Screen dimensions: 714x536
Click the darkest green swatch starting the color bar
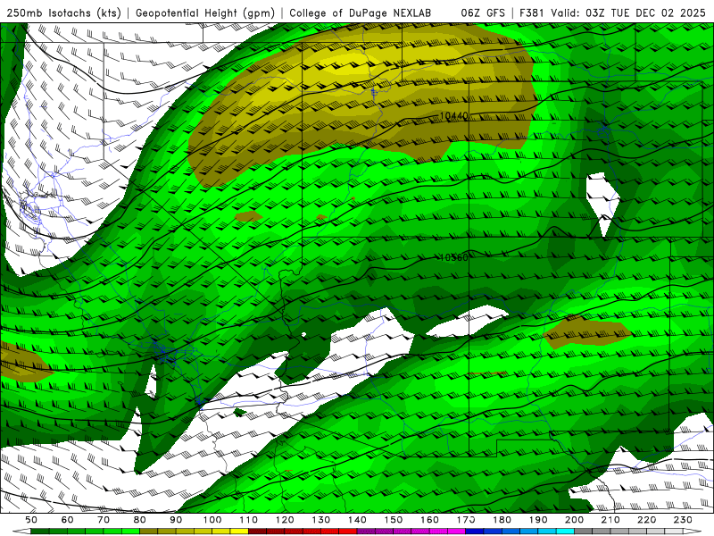[39, 532]
